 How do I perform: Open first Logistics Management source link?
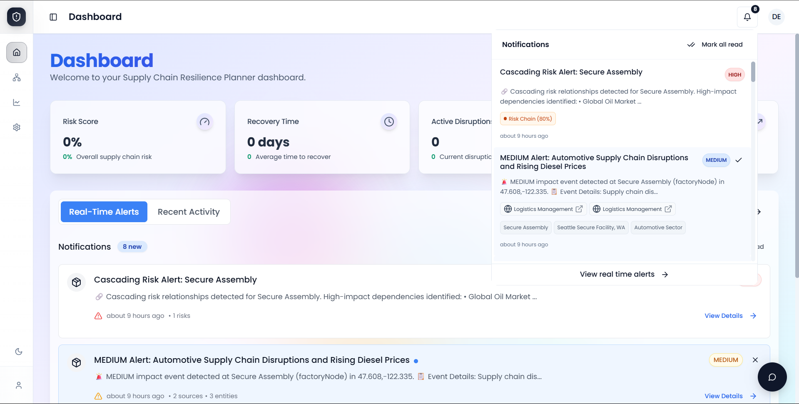click(543, 209)
